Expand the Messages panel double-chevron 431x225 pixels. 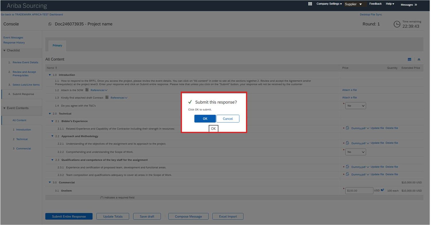(416, 5)
